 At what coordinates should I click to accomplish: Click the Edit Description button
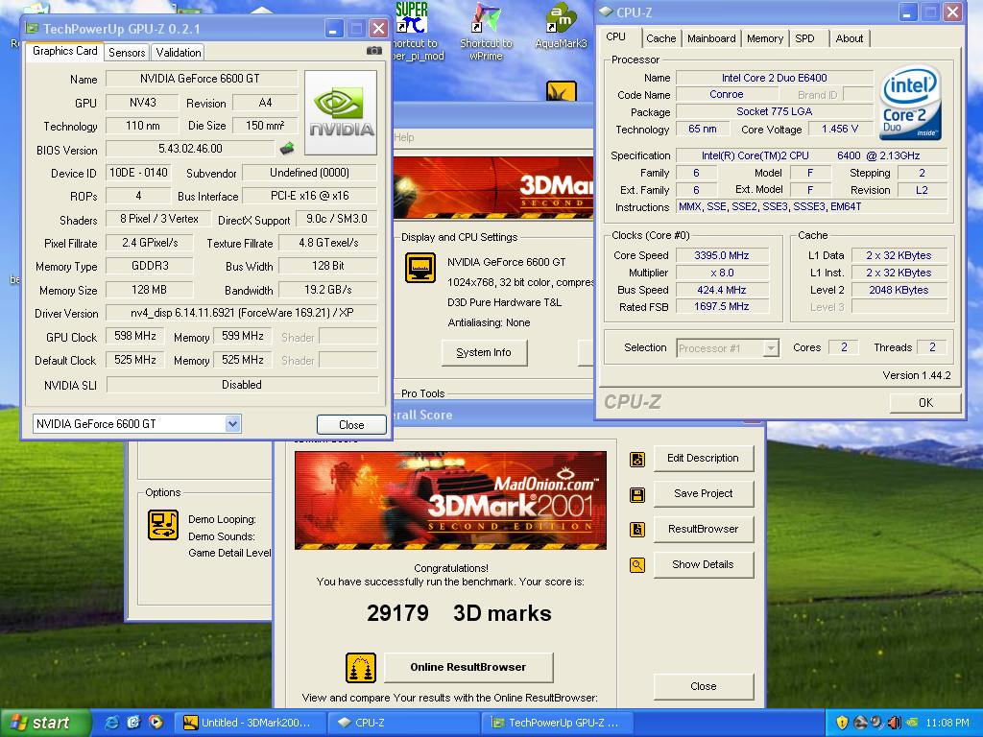point(704,458)
